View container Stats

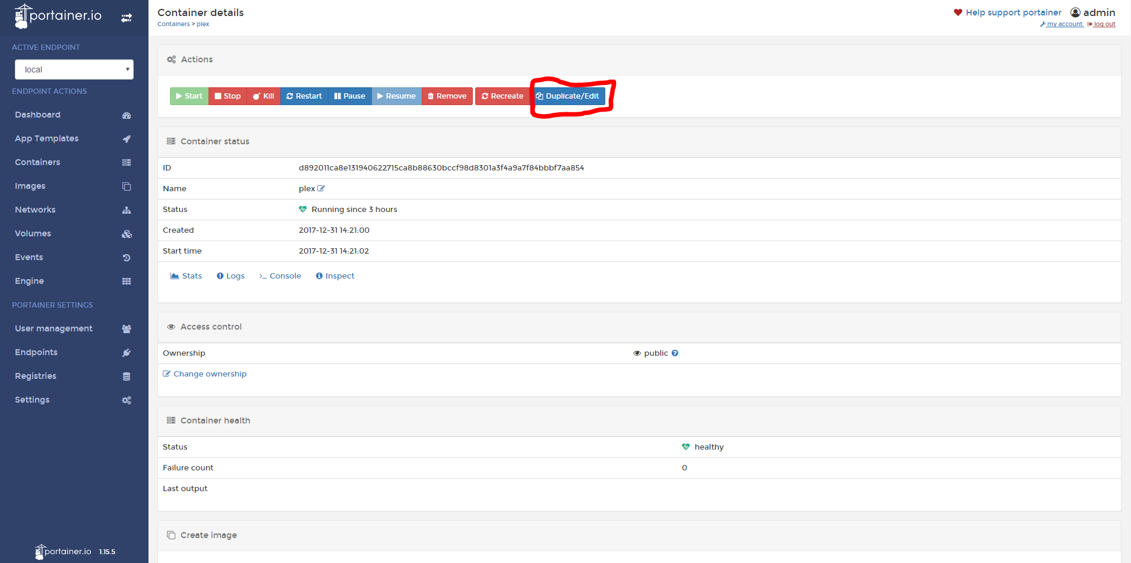coord(186,276)
